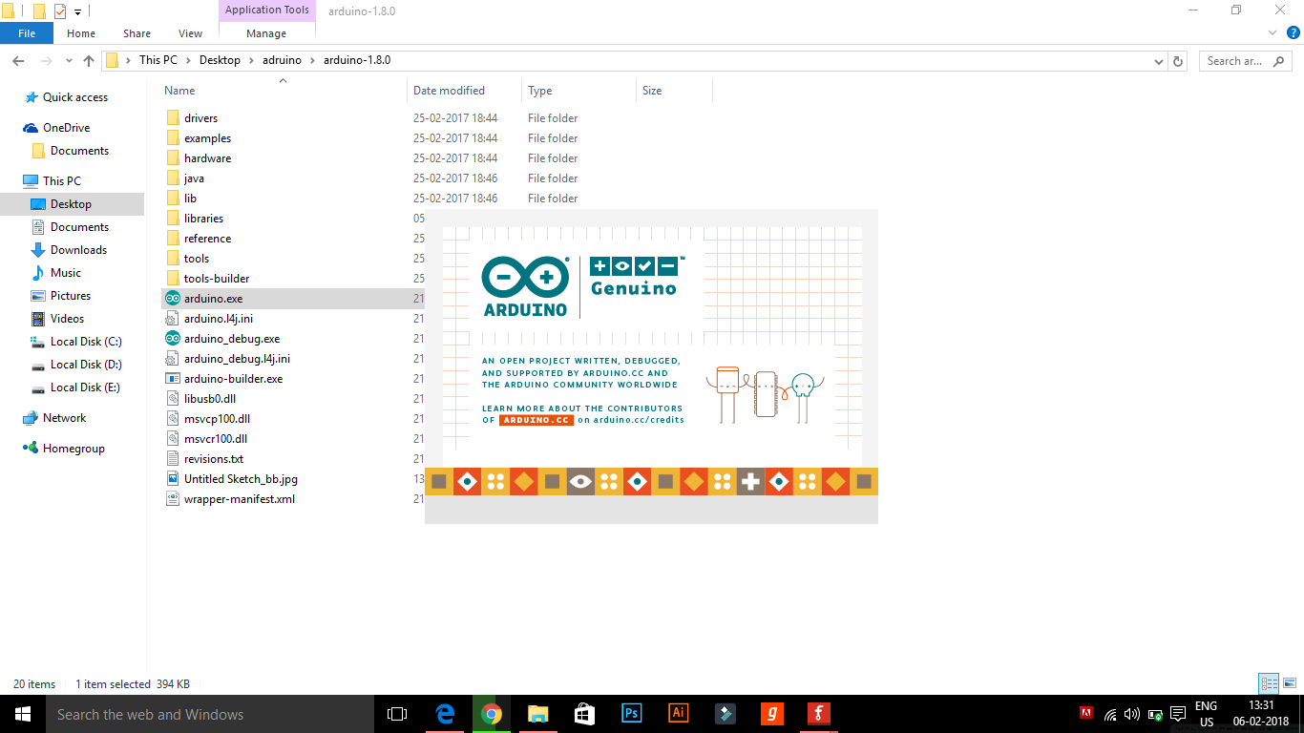
Task: Switch to large thumbnails view in status bar
Action: pyautogui.click(x=1289, y=683)
